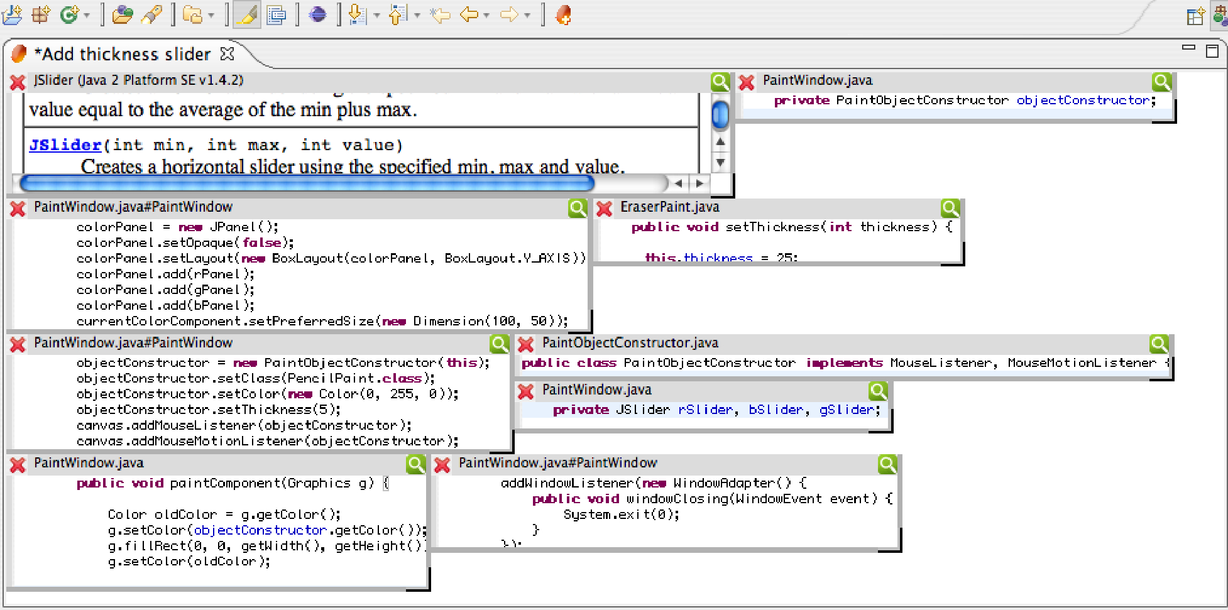Expand the Next Annotation dropdown arrow

click(x=376, y=15)
